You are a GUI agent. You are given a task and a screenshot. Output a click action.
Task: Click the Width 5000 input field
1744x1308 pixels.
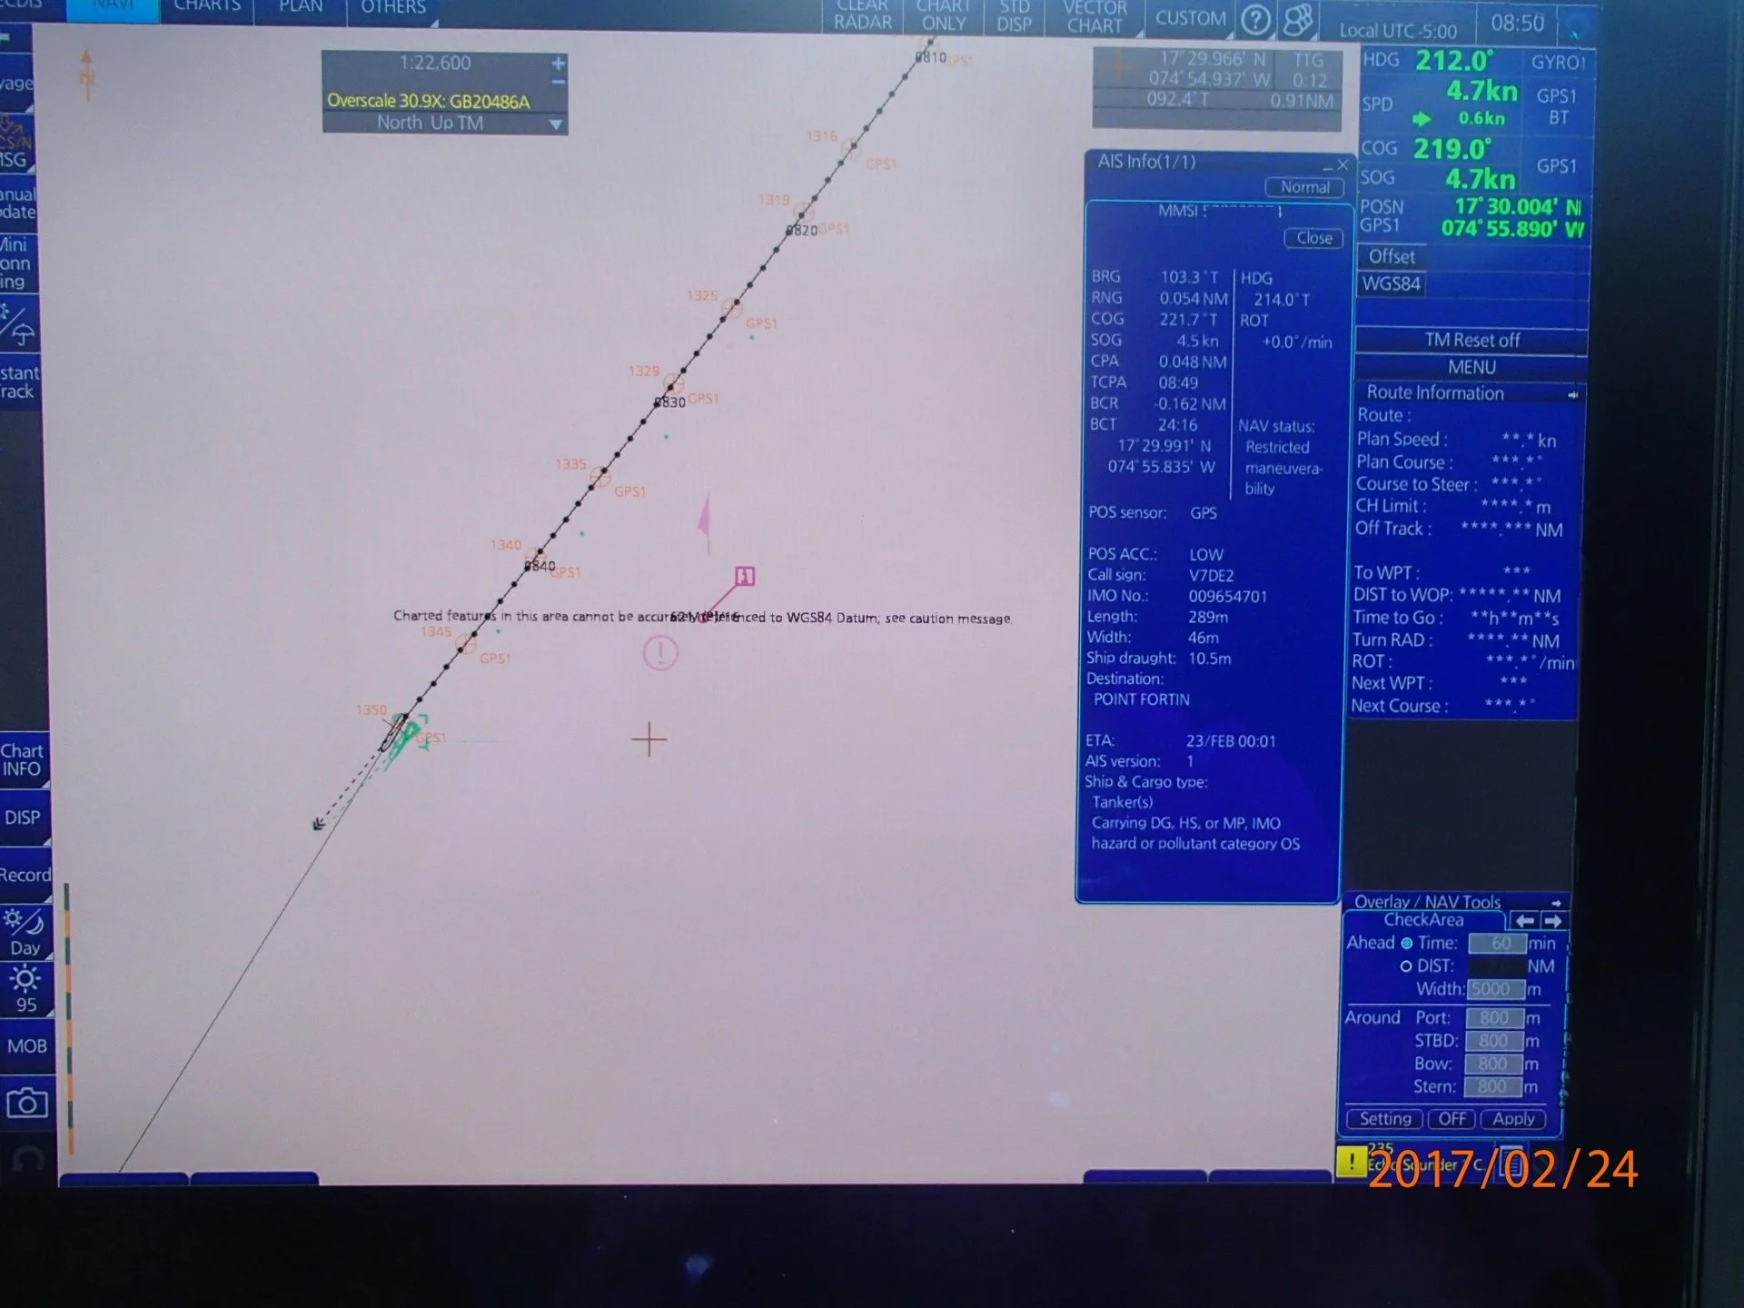[x=1495, y=989]
